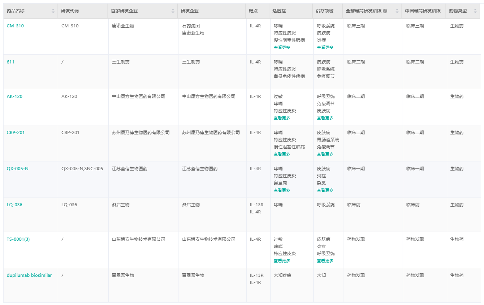Click 胃肠道系统 in CBP-201 row
Screen dimensions: 484x305
[328, 140]
